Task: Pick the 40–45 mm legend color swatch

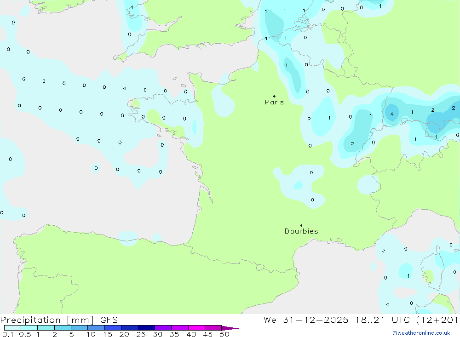Action: point(196,328)
